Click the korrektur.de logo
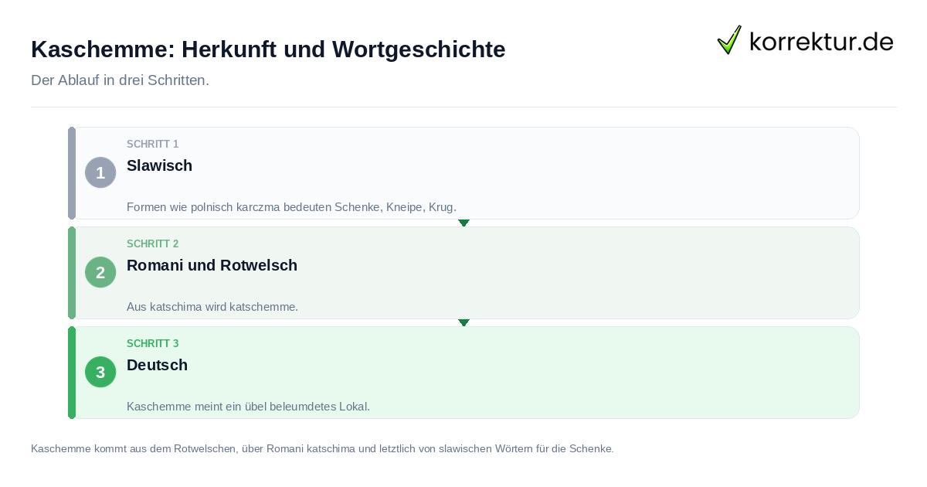The image size is (927, 487). (805, 40)
